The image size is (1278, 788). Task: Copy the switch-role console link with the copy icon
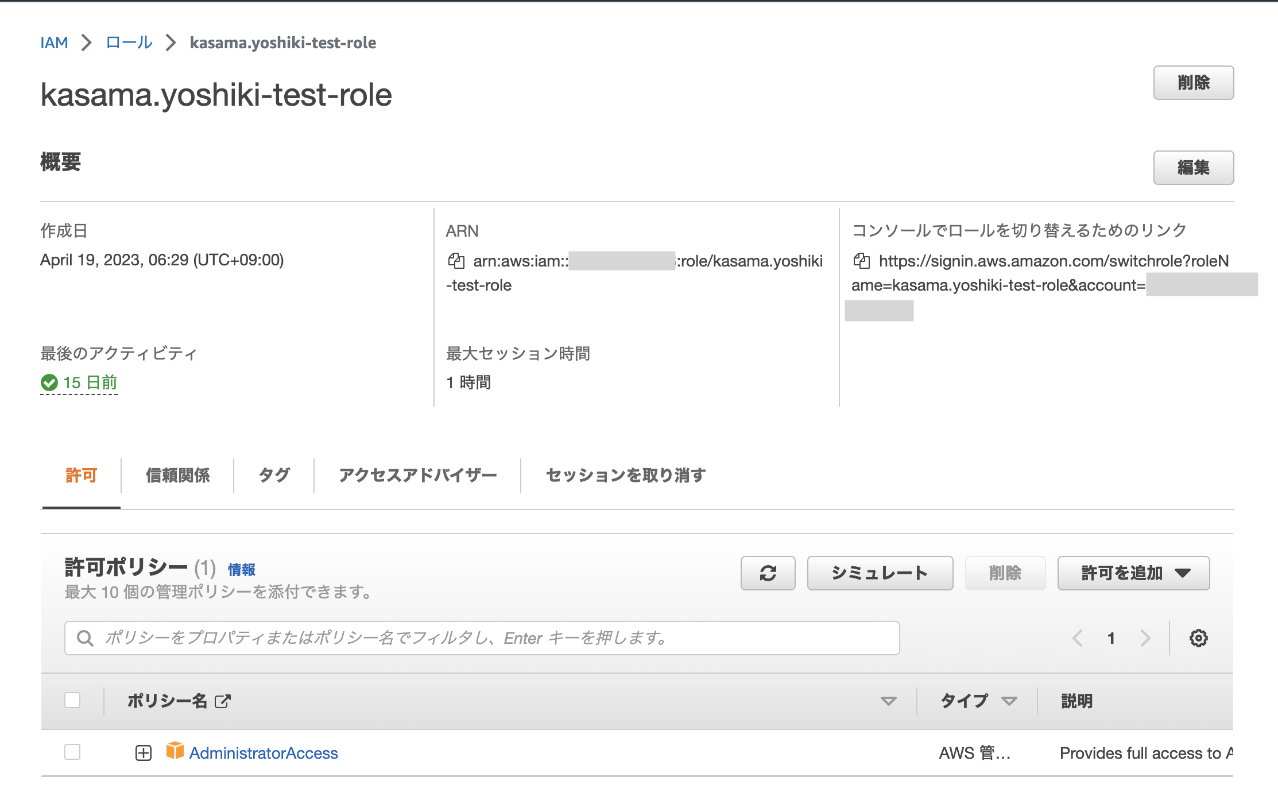862,261
